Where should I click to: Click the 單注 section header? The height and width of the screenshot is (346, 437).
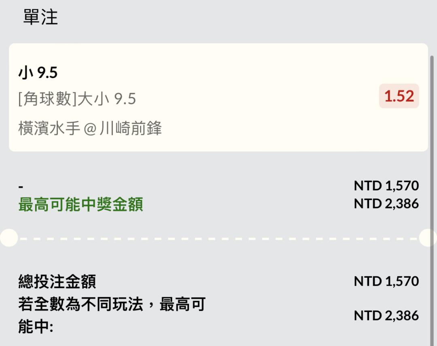(x=40, y=17)
